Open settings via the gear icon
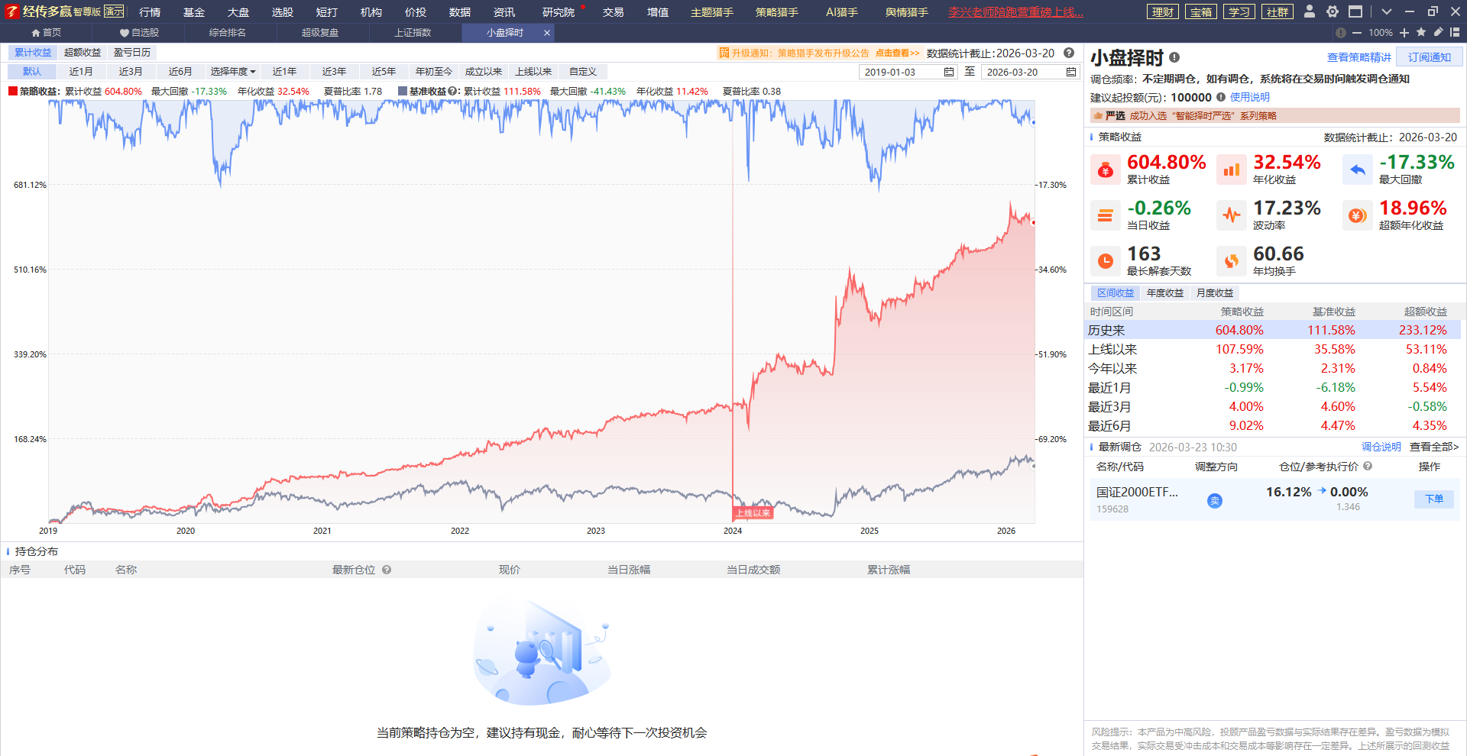The image size is (1467, 756). coord(1333,11)
